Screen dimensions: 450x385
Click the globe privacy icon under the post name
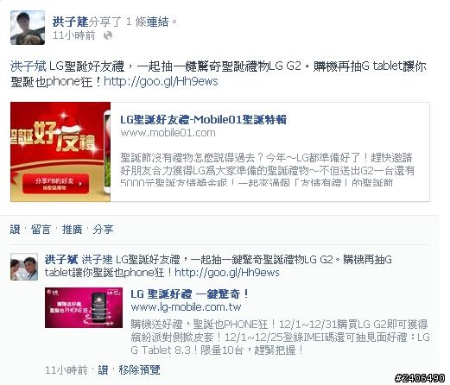coord(108,35)
